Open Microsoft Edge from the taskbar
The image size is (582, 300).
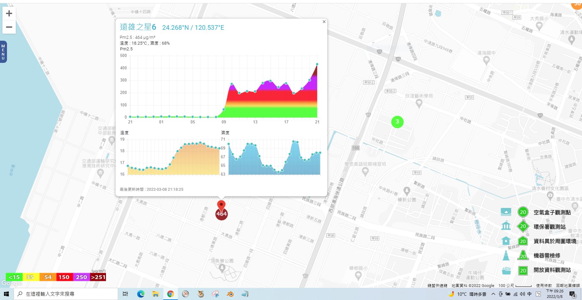coord(141,294)
